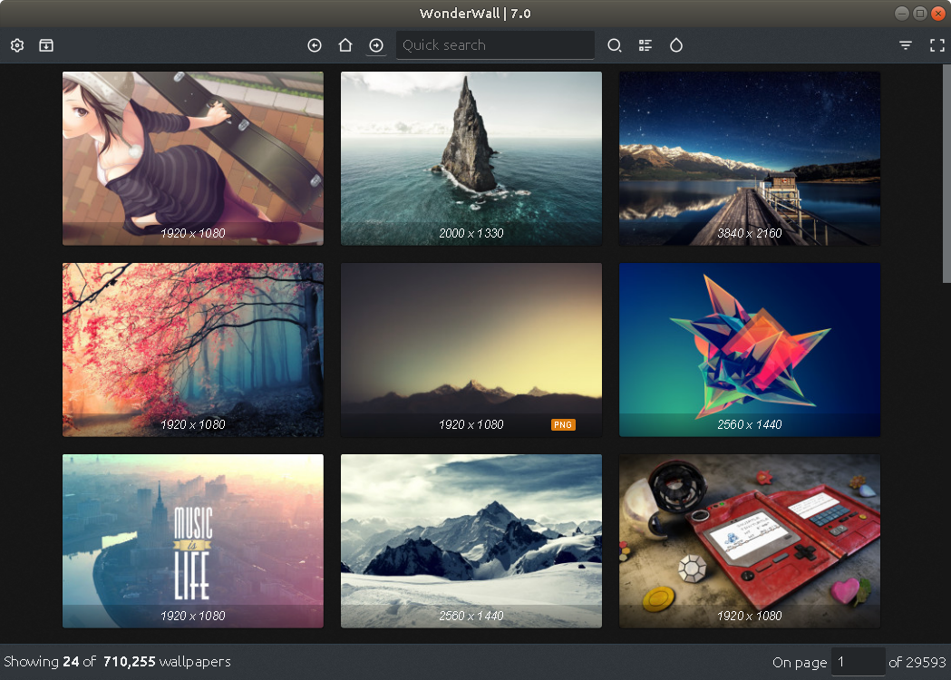Screen dimensions: 951x680
Task: Select the PNG-tagged mountain silhouette wallpaper
Action: click(x=471, y=349)
